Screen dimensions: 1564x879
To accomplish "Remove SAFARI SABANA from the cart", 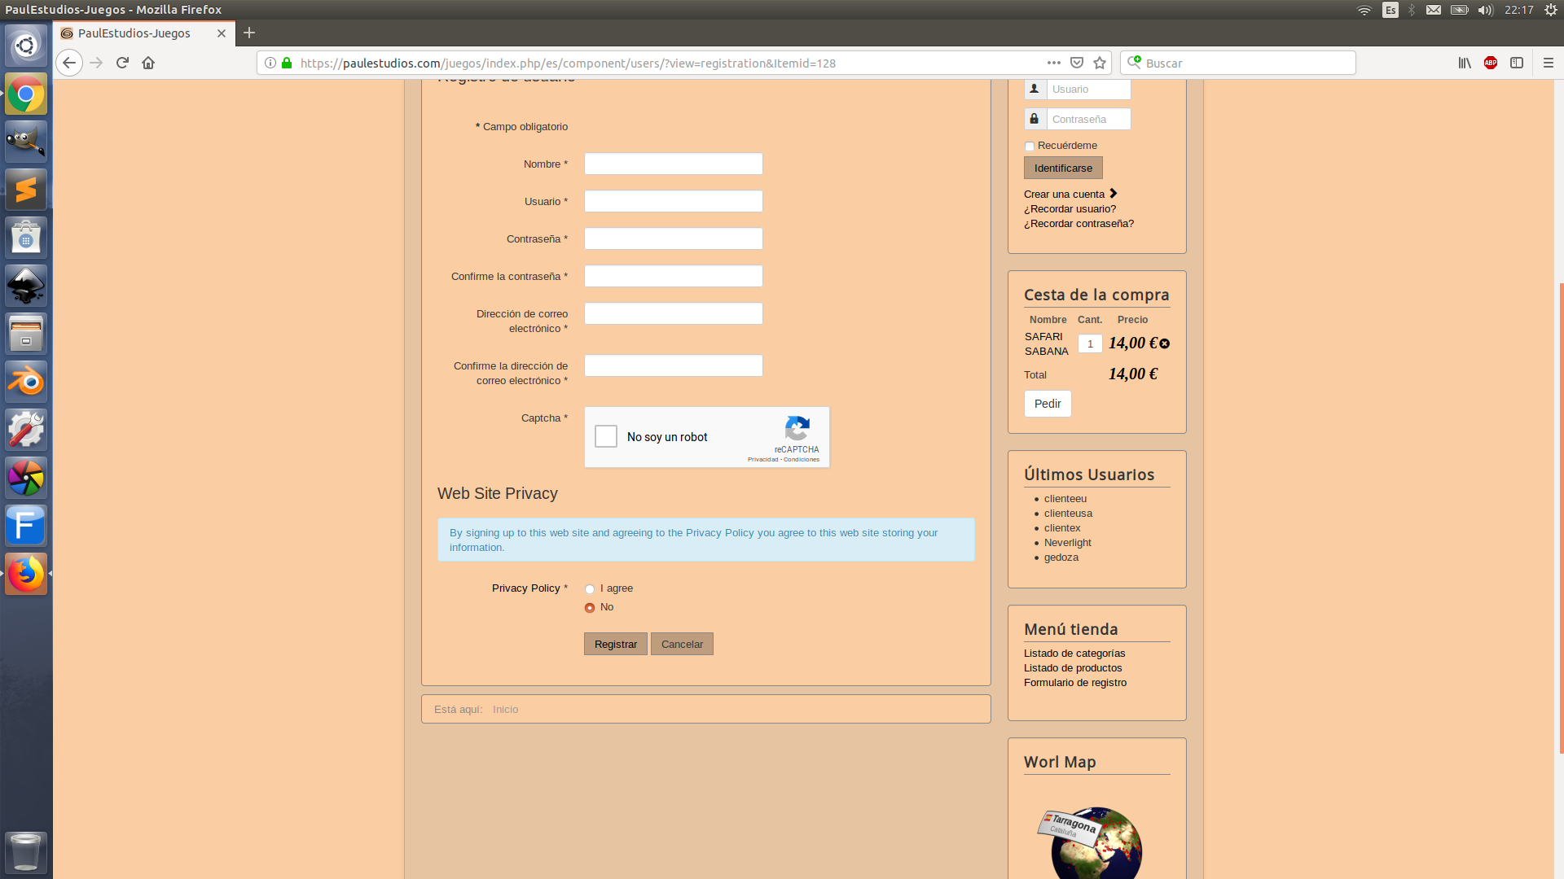I will pyautogui.click(x=1165, y=343).
